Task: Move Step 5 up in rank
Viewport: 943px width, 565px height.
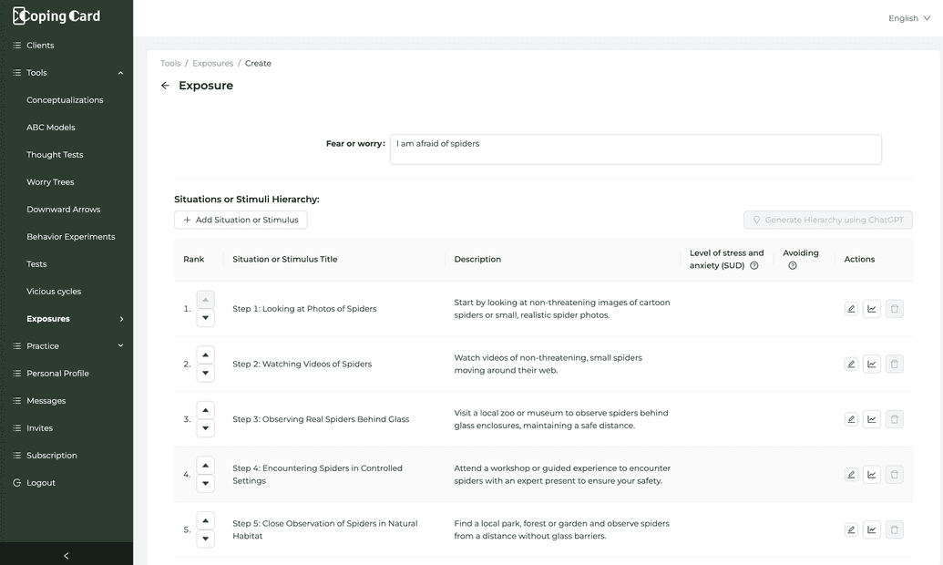Action: pyautogui.click(x=206, y=521)
